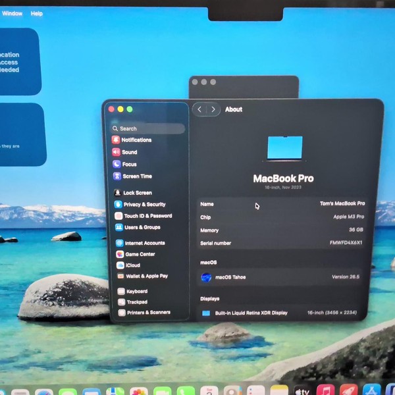Select Wallet & Apple Pay
This screenshot has width=395, height=395.
tap(143, 276)
